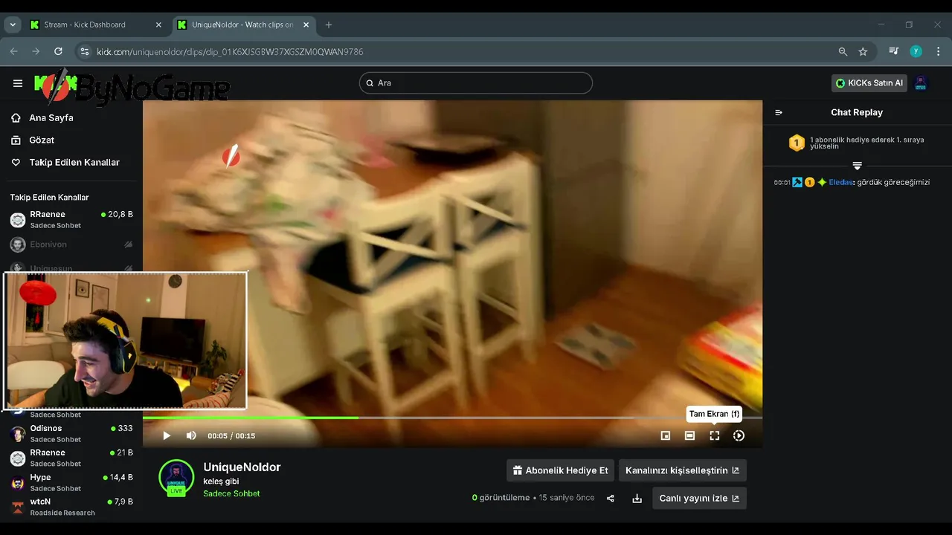This screenshot has width=952, height=535.
Task: Bookmark this page with star
Action: [863, 51]
